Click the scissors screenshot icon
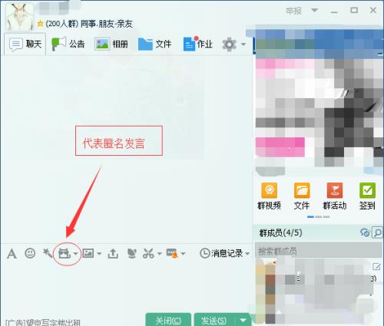 (148, 253)
